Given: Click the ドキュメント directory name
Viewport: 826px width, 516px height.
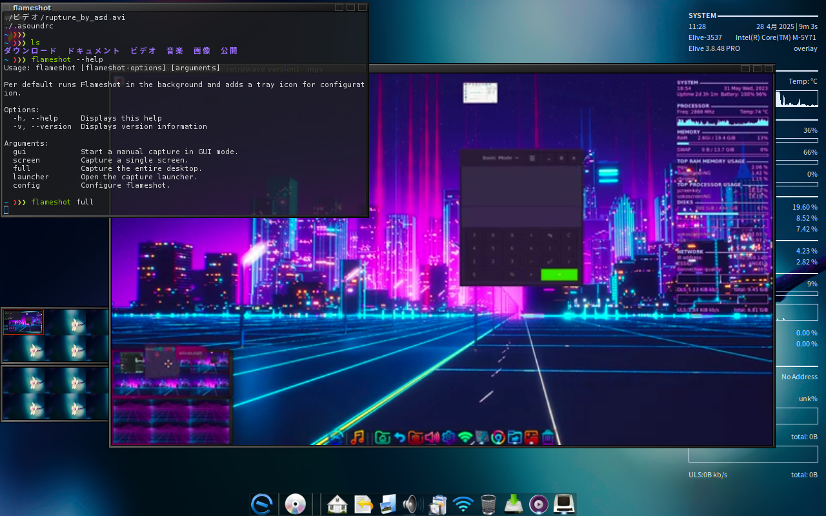Looking at the screenshot, I should 94,51.
